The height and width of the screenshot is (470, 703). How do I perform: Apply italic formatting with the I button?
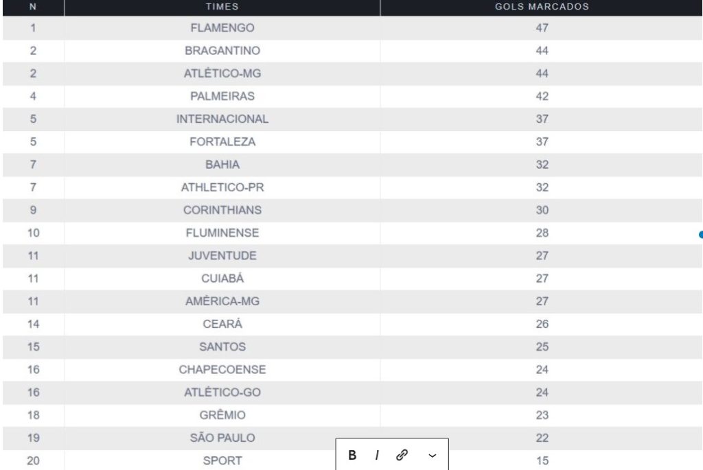pos(377,456)
